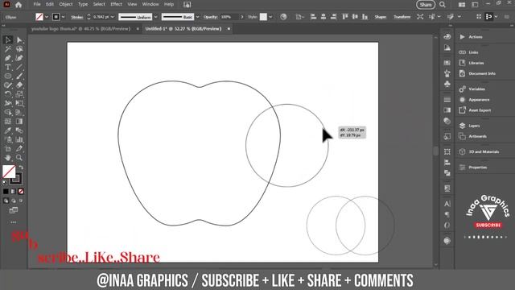Select the Magic Wand tool
This screenshot has height=290, width=515.
pos(8,49)
